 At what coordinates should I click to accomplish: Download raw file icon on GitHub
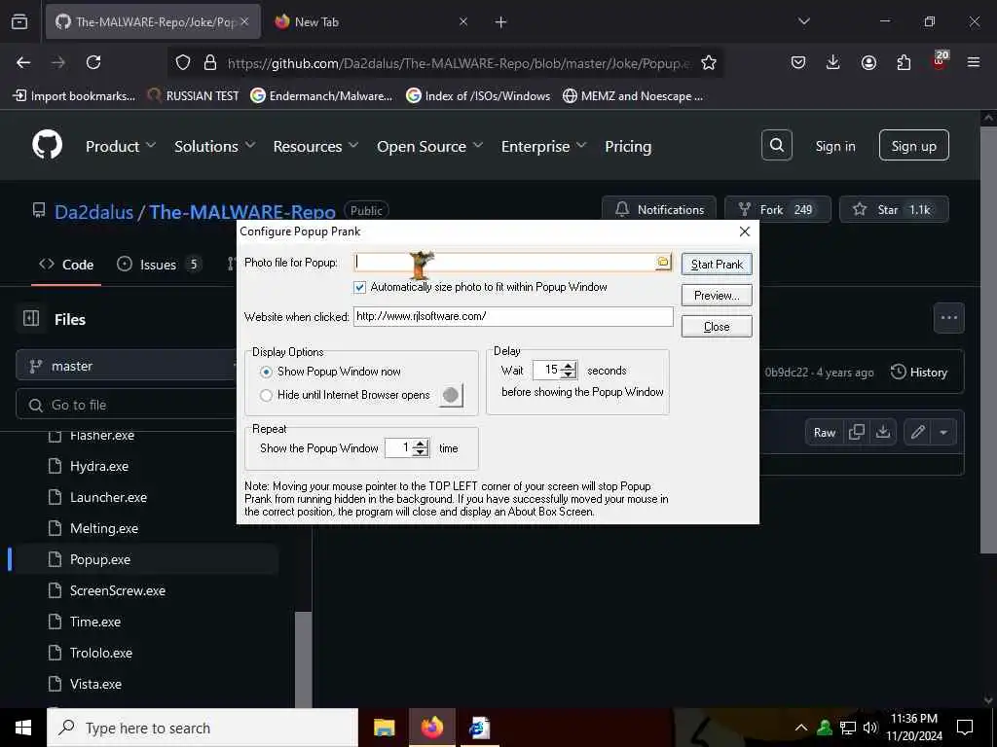(882, 432)
